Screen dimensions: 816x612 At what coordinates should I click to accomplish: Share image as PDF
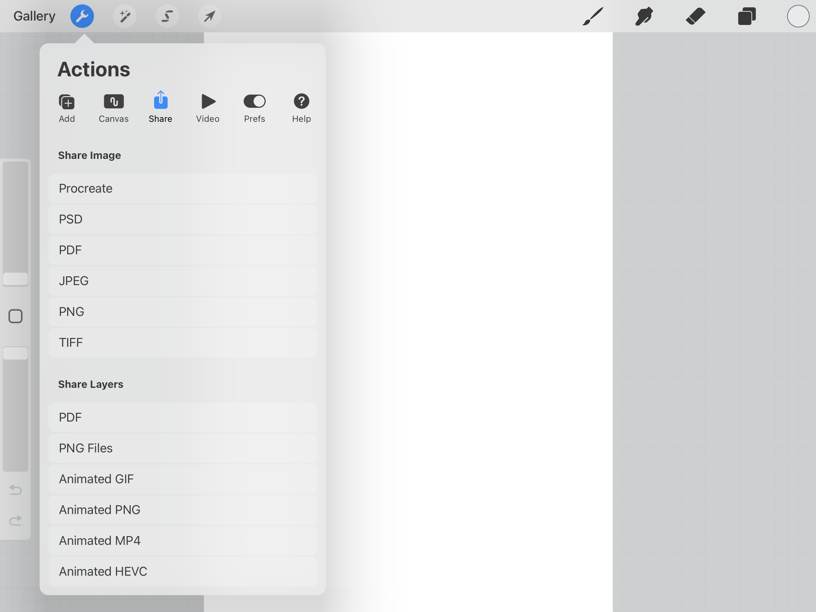click(183, 250)
